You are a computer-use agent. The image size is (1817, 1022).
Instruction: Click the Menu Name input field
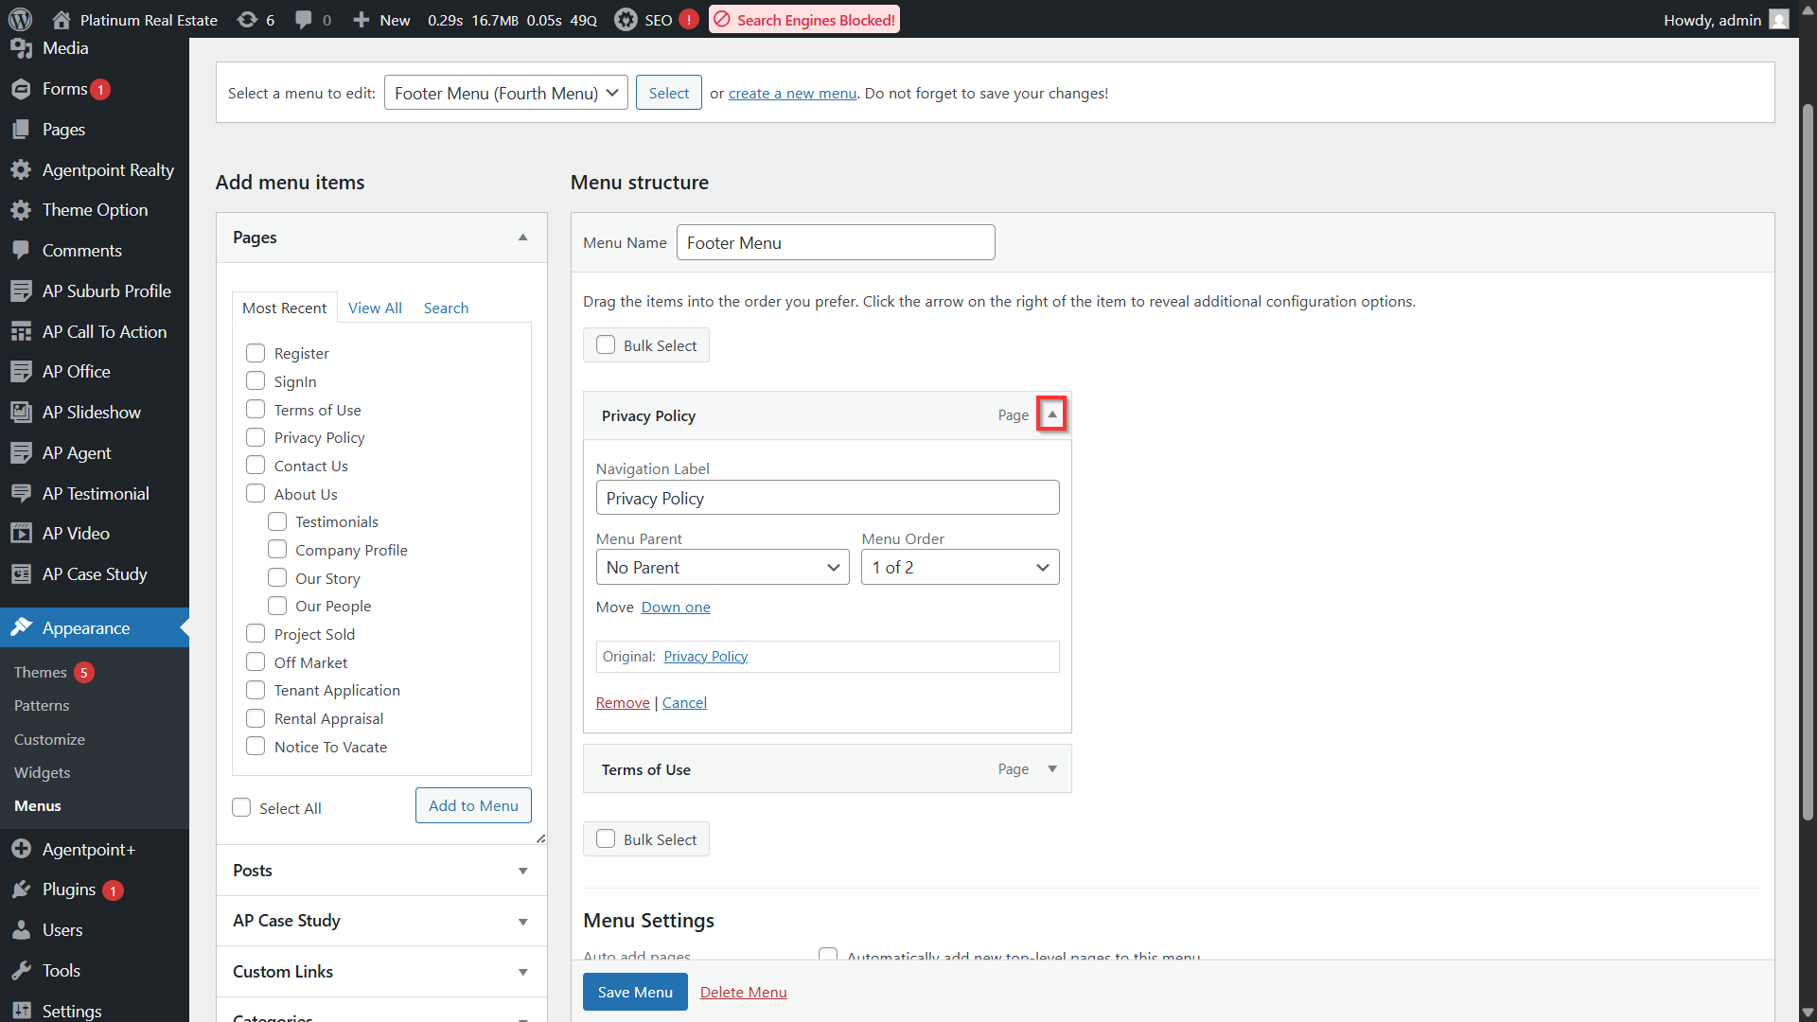836,242
